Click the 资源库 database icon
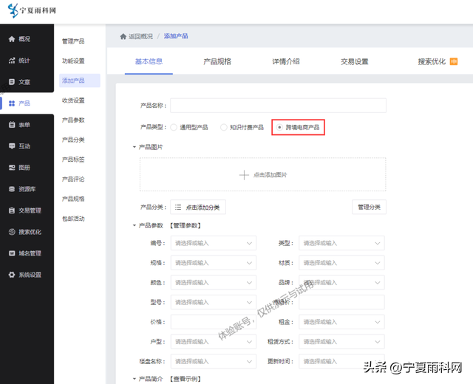The height and width of the screenshot is (384, 473). [12, 189]
